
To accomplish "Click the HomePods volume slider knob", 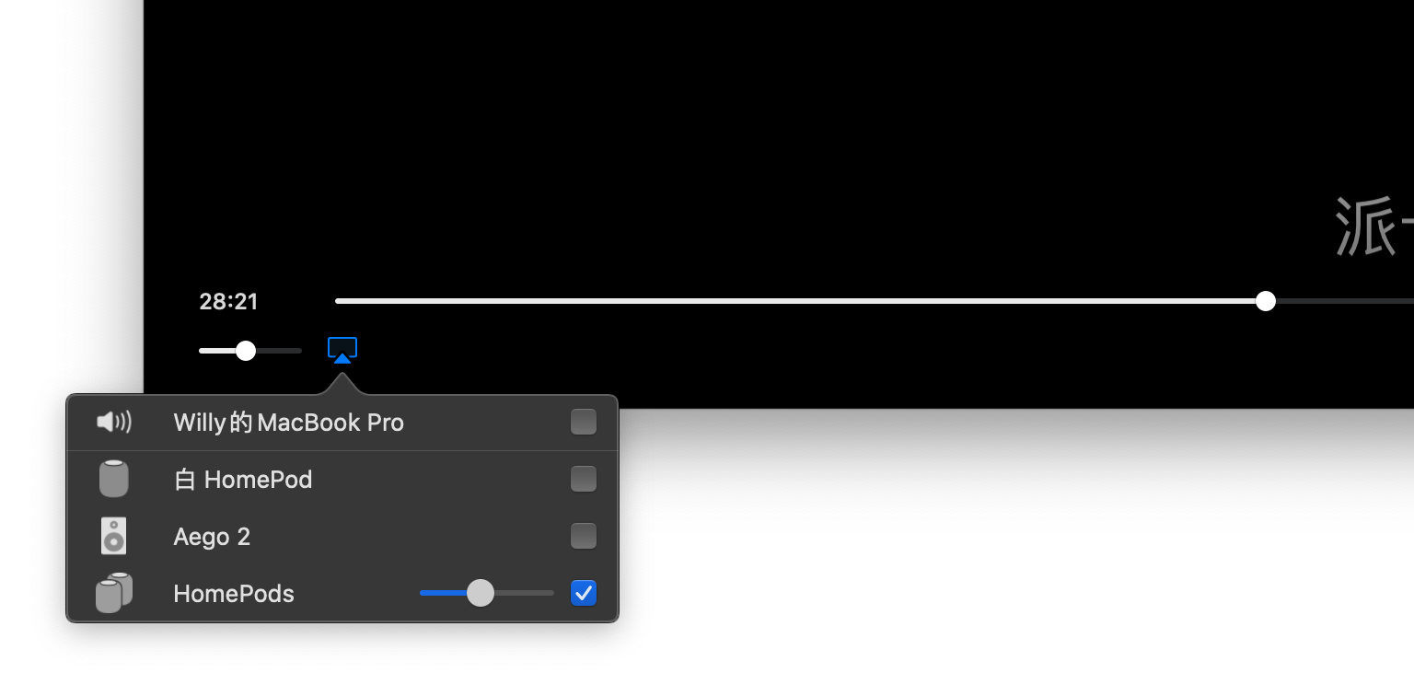I will 481,593.
